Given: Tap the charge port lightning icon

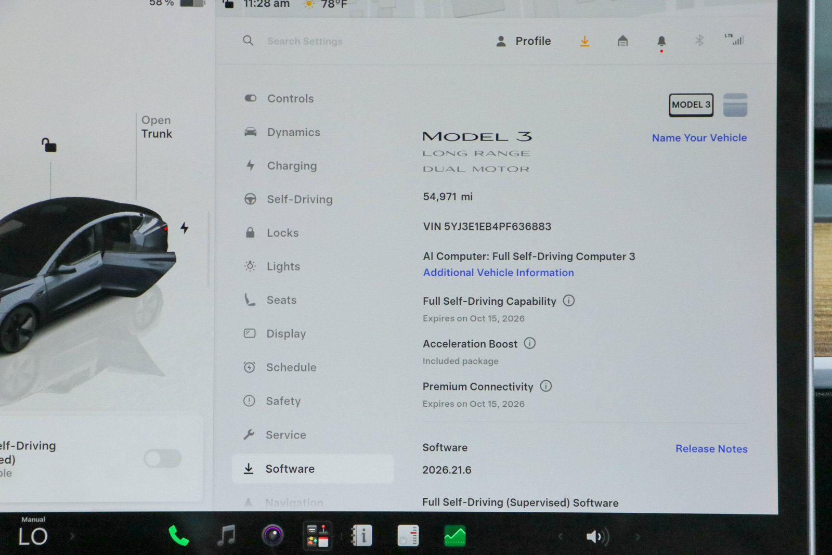Looking at the screenshot, I should (184, 228).
